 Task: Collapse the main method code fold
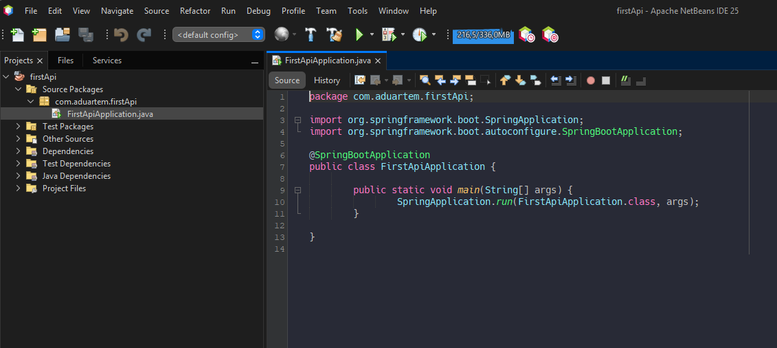pyautogui.click(x=298, y=190)
